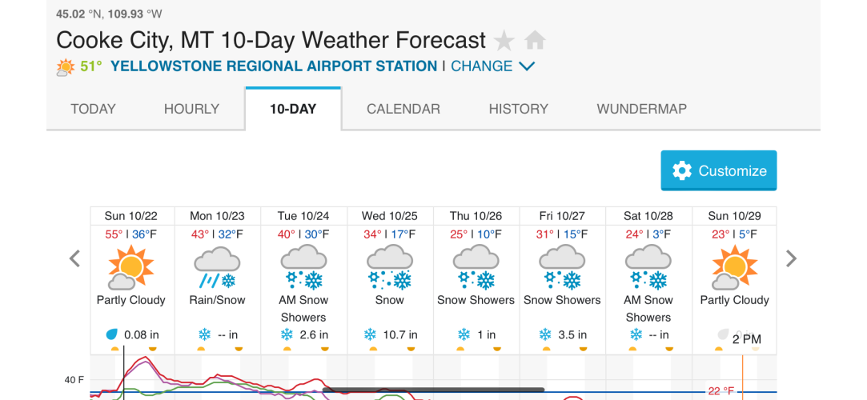The width and height of the screenshot is (867, 400).
Task: Click the raindrop icon beside 0.08 in
Action: click(x=112, y=334)
